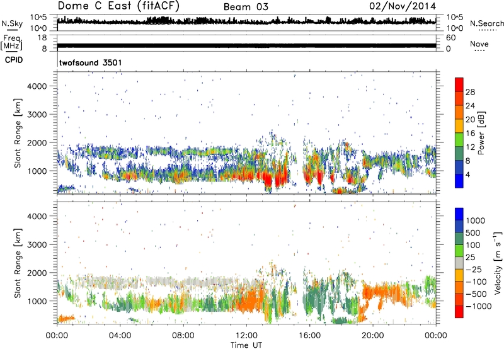504x349 pixels.
Task: Click the '04:00' time axis tick label
Action: click(120, 336)
